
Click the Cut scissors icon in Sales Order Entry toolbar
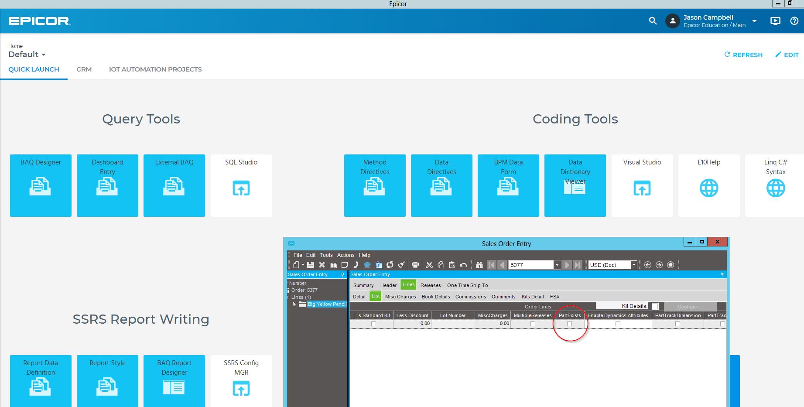click(x=429, y=265)
